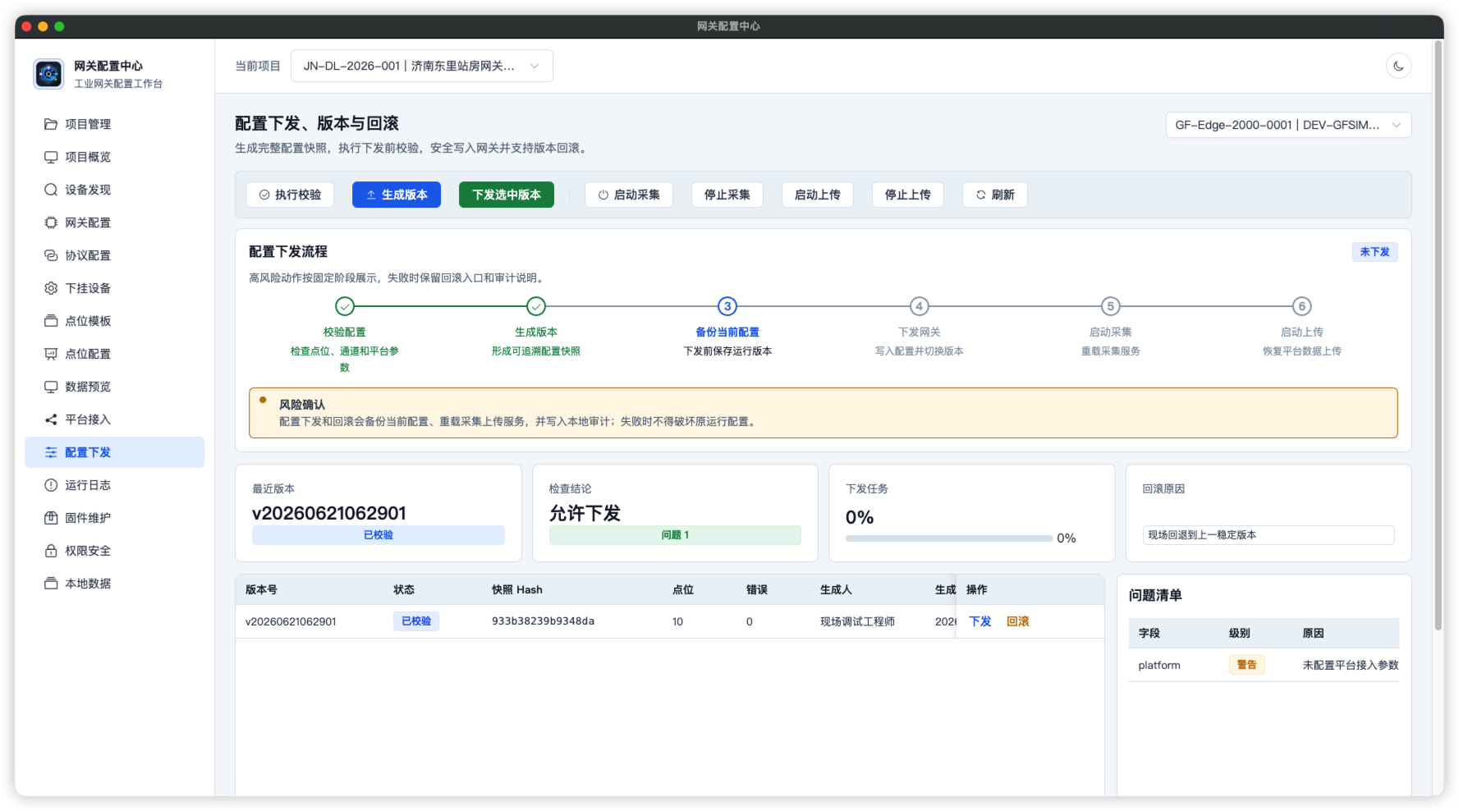Image resolution: width=1459 pixels, height=811 pixels.
Task: Click 未配置平台接入参数 in 问题清单
Action: tap(1351, 665)
